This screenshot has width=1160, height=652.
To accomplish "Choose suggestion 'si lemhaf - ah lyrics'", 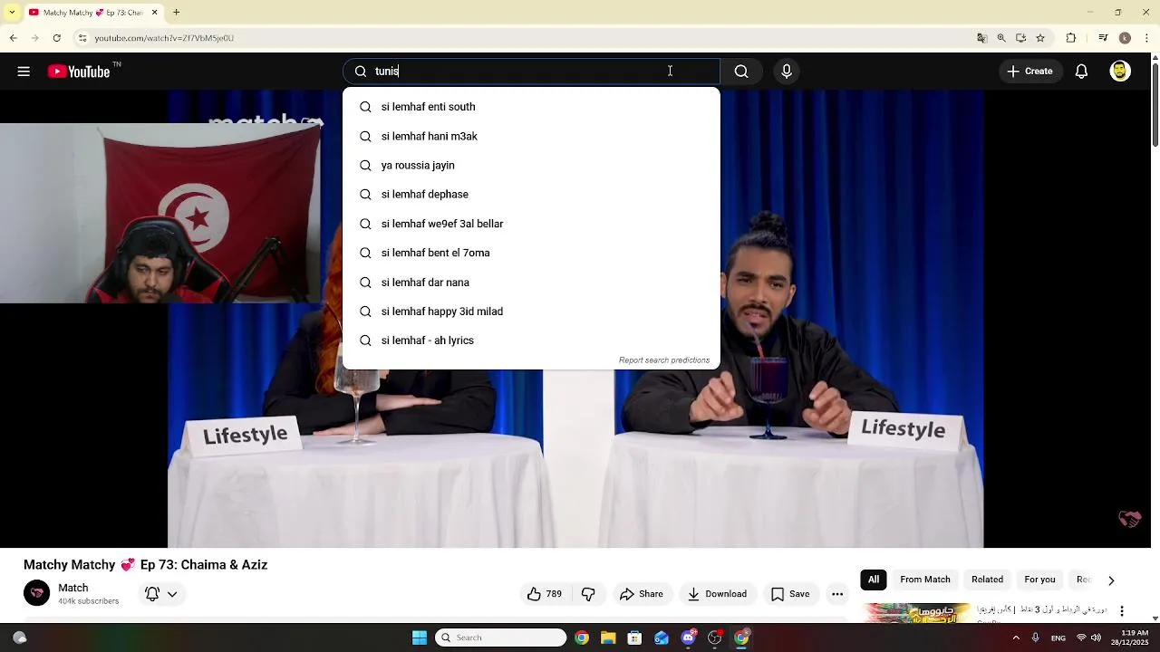I will click(x=531, y=340).
